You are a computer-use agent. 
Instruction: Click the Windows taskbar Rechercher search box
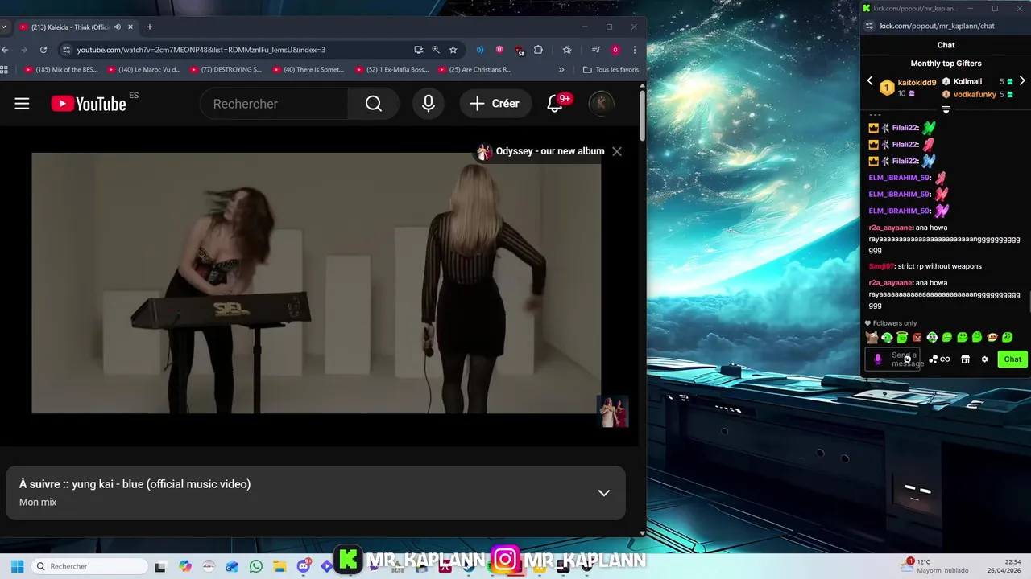point(90,566)
